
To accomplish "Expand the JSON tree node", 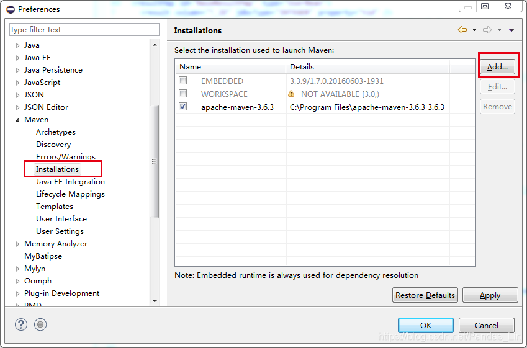I will point(18,95).
